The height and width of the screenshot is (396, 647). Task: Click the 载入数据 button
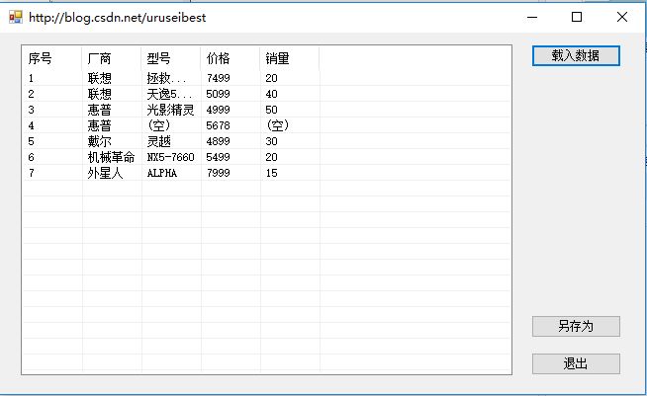576,55
